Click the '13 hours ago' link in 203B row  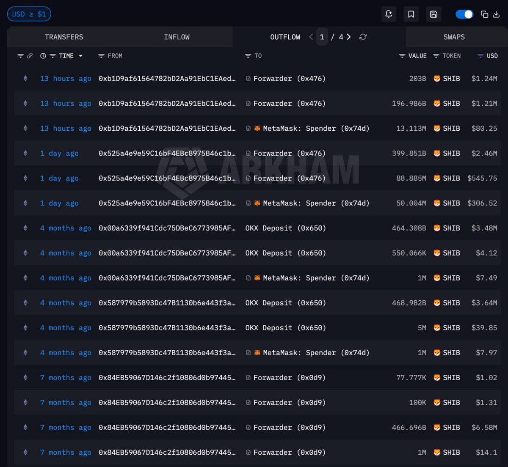(x=66, y=79)
